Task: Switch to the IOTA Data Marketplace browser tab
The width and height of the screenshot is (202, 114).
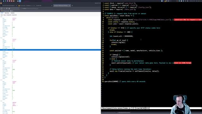Action: tap(9, 6)
